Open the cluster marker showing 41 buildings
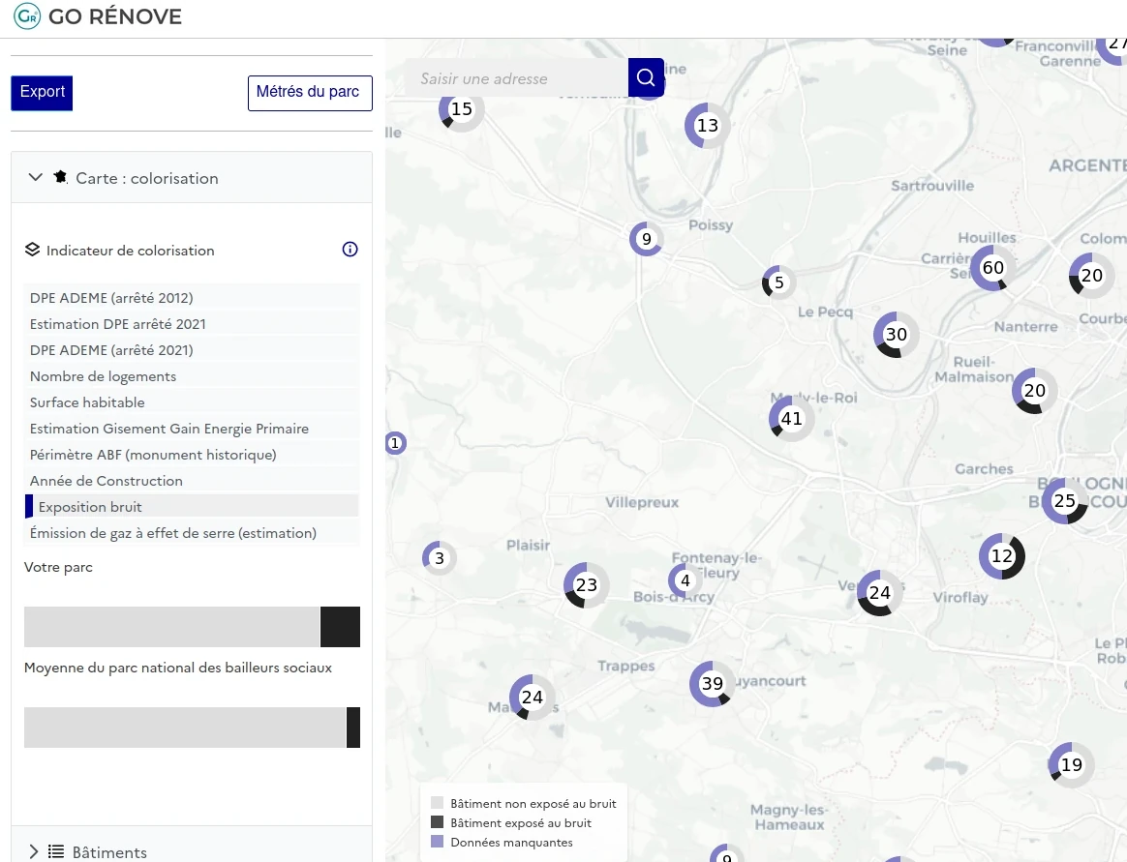Screen dimensions: 1127x862 point(791,419)
